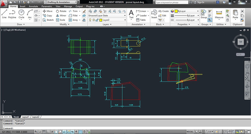Click the Array tool
This screenshot has width=251, height=134.
(73, 20)
